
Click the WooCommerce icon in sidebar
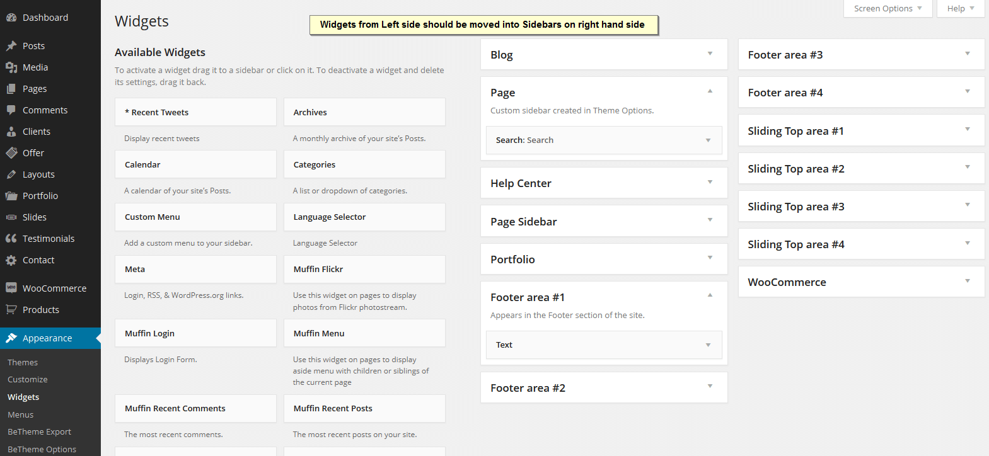pos(11,288)
